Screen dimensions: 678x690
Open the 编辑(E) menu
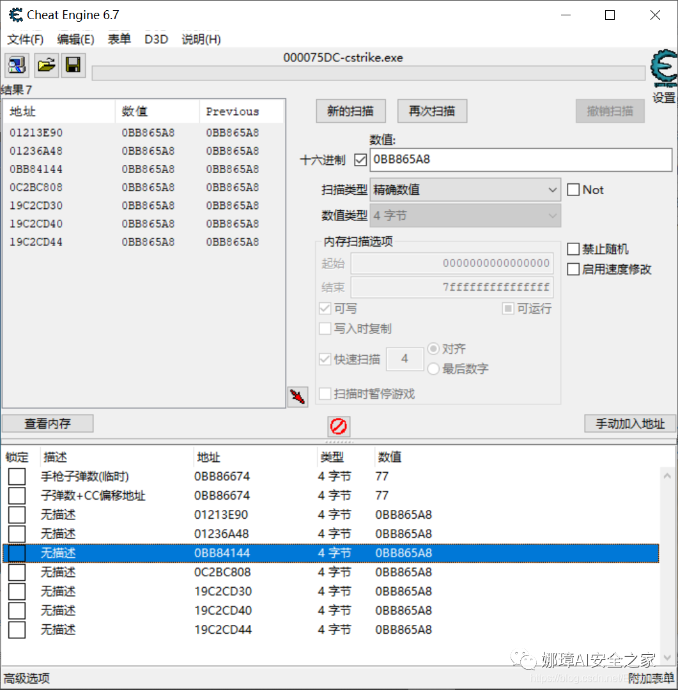coord(76,40)
